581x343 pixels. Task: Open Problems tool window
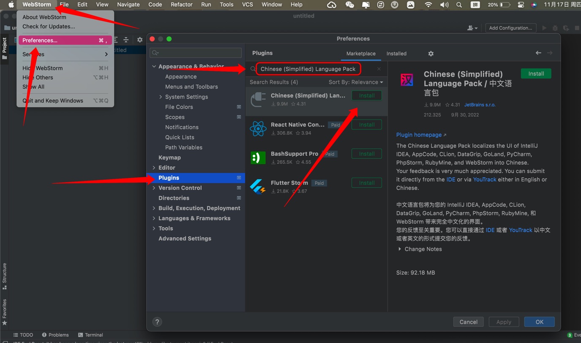coord(55,335)
